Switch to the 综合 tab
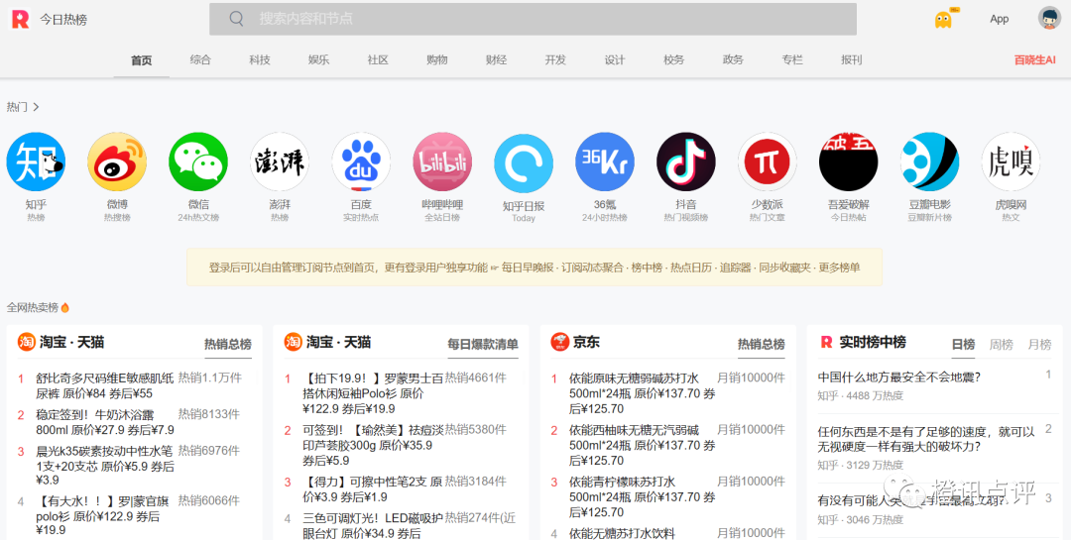Image resolution: width=1071 pixels, height=540 pixels. pyautogui.click(x=200, y=60)
